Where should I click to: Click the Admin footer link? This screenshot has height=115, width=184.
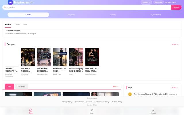[x=89, y=105]
